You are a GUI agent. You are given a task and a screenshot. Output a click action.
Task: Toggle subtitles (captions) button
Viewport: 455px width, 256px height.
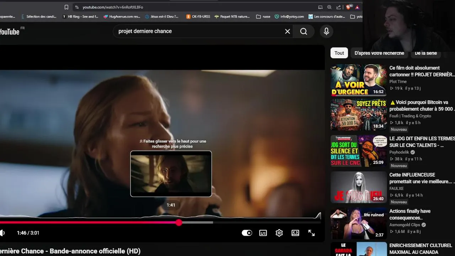[263, 233]
